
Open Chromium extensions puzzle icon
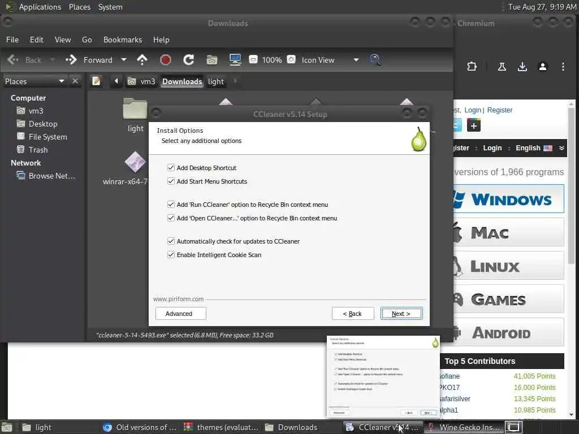pos(472,67)
